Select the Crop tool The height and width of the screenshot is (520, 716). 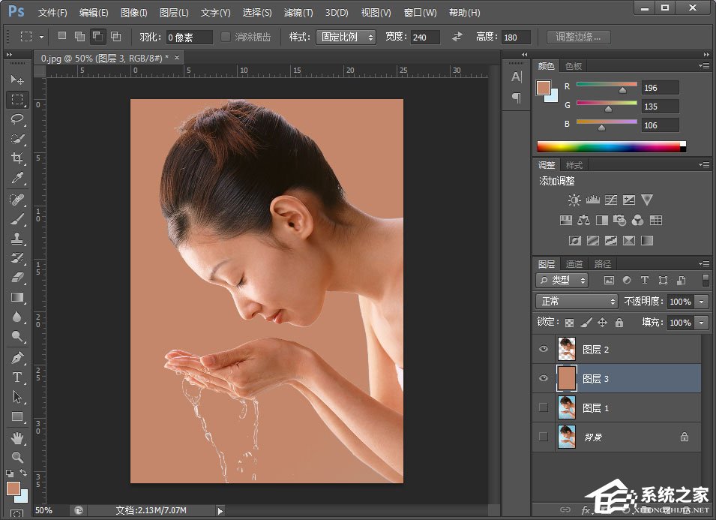pyautogui.click(x=17, y=158)
